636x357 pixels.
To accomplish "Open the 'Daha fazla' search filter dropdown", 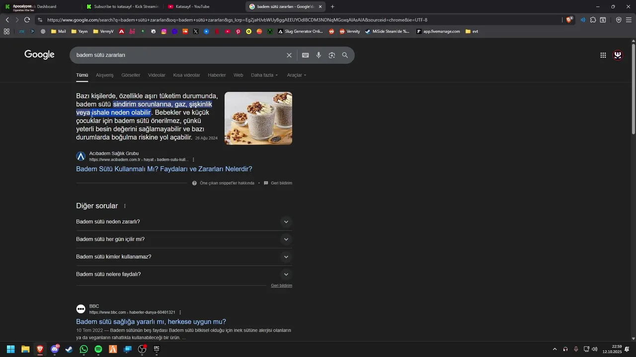I will click(x=264, y=75).
